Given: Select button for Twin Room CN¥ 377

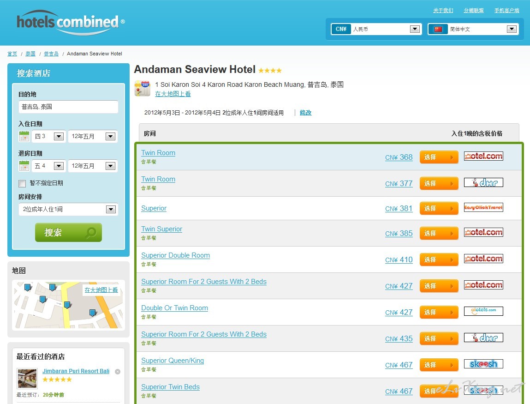Looking at the screenshot, I should pos(439,183).
